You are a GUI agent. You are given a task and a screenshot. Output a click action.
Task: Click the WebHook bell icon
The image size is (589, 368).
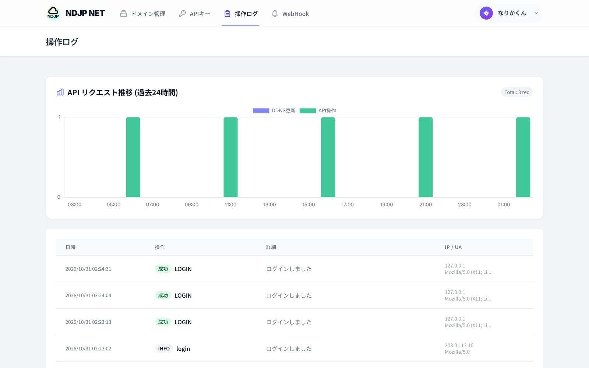click(x=275, y=14)
